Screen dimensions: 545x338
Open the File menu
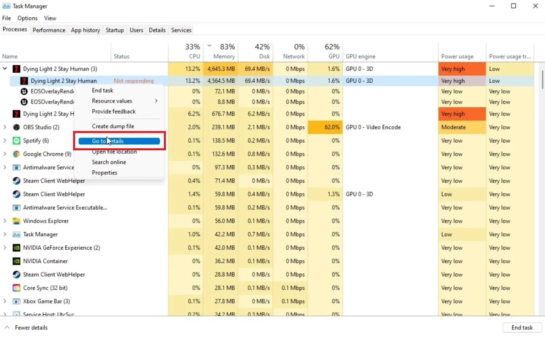[x=6, y=18]
